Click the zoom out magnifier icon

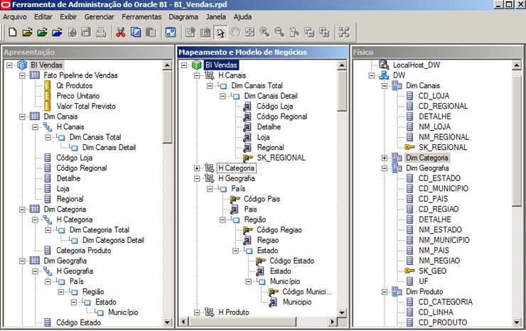click(279, 33)
